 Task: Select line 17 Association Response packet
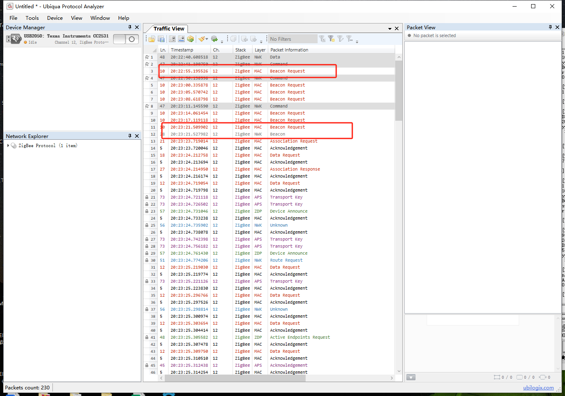coord(269,169)
